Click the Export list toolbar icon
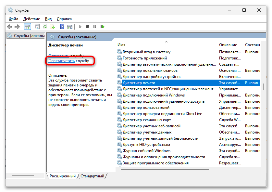The width and height of the screenshot is (272, 192). [x=52, y=27]
